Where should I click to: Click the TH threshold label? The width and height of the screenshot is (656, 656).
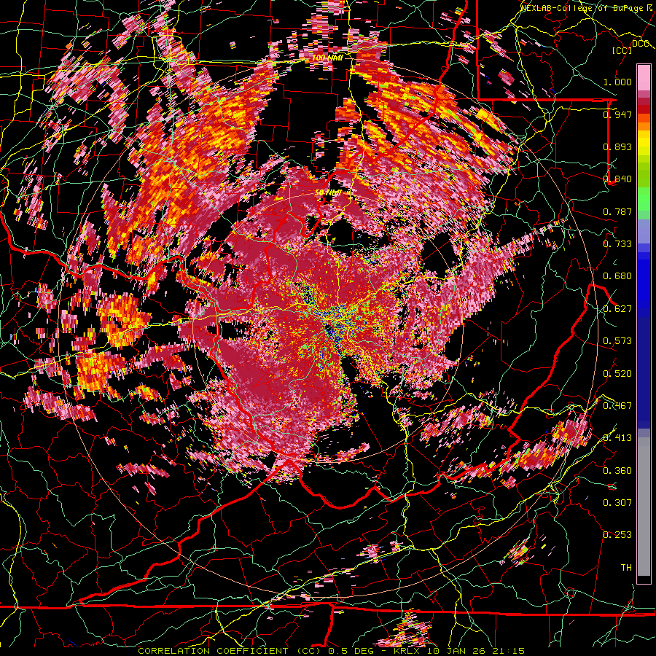[x=626, y=568]
